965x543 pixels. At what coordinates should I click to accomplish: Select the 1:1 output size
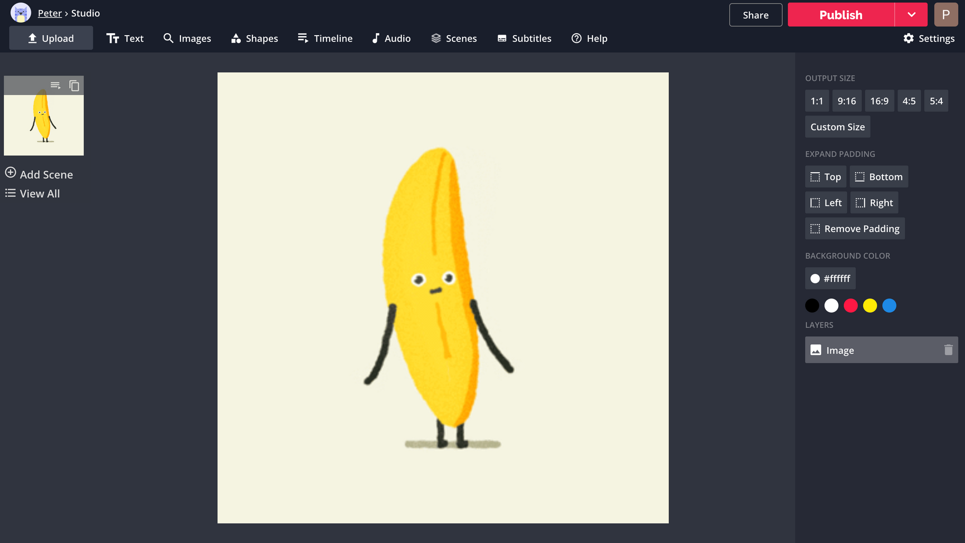coord(816,101)
